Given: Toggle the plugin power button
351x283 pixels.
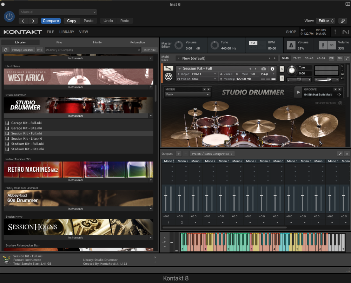Looking at the screenshot, I should click(9, 17).
